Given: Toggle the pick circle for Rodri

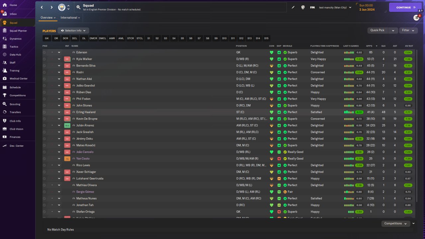Looking at the screenshot, I should pyautogui.click(x=44, y=72).
